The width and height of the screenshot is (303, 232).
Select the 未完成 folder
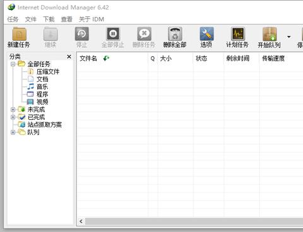tap(36, 110)
